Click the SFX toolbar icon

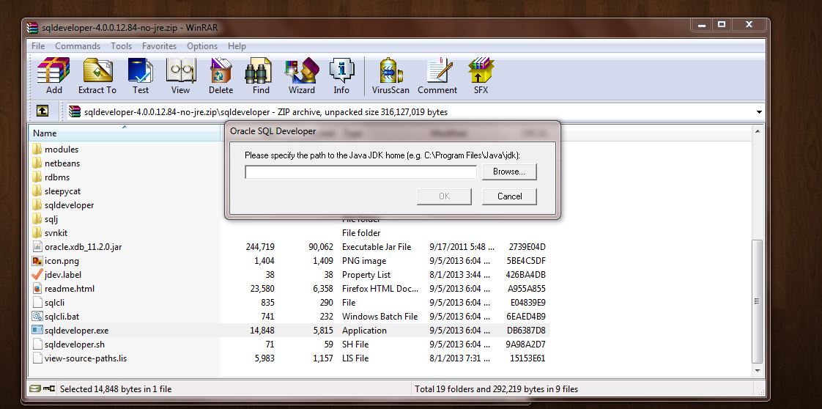[x=481, y=76]
